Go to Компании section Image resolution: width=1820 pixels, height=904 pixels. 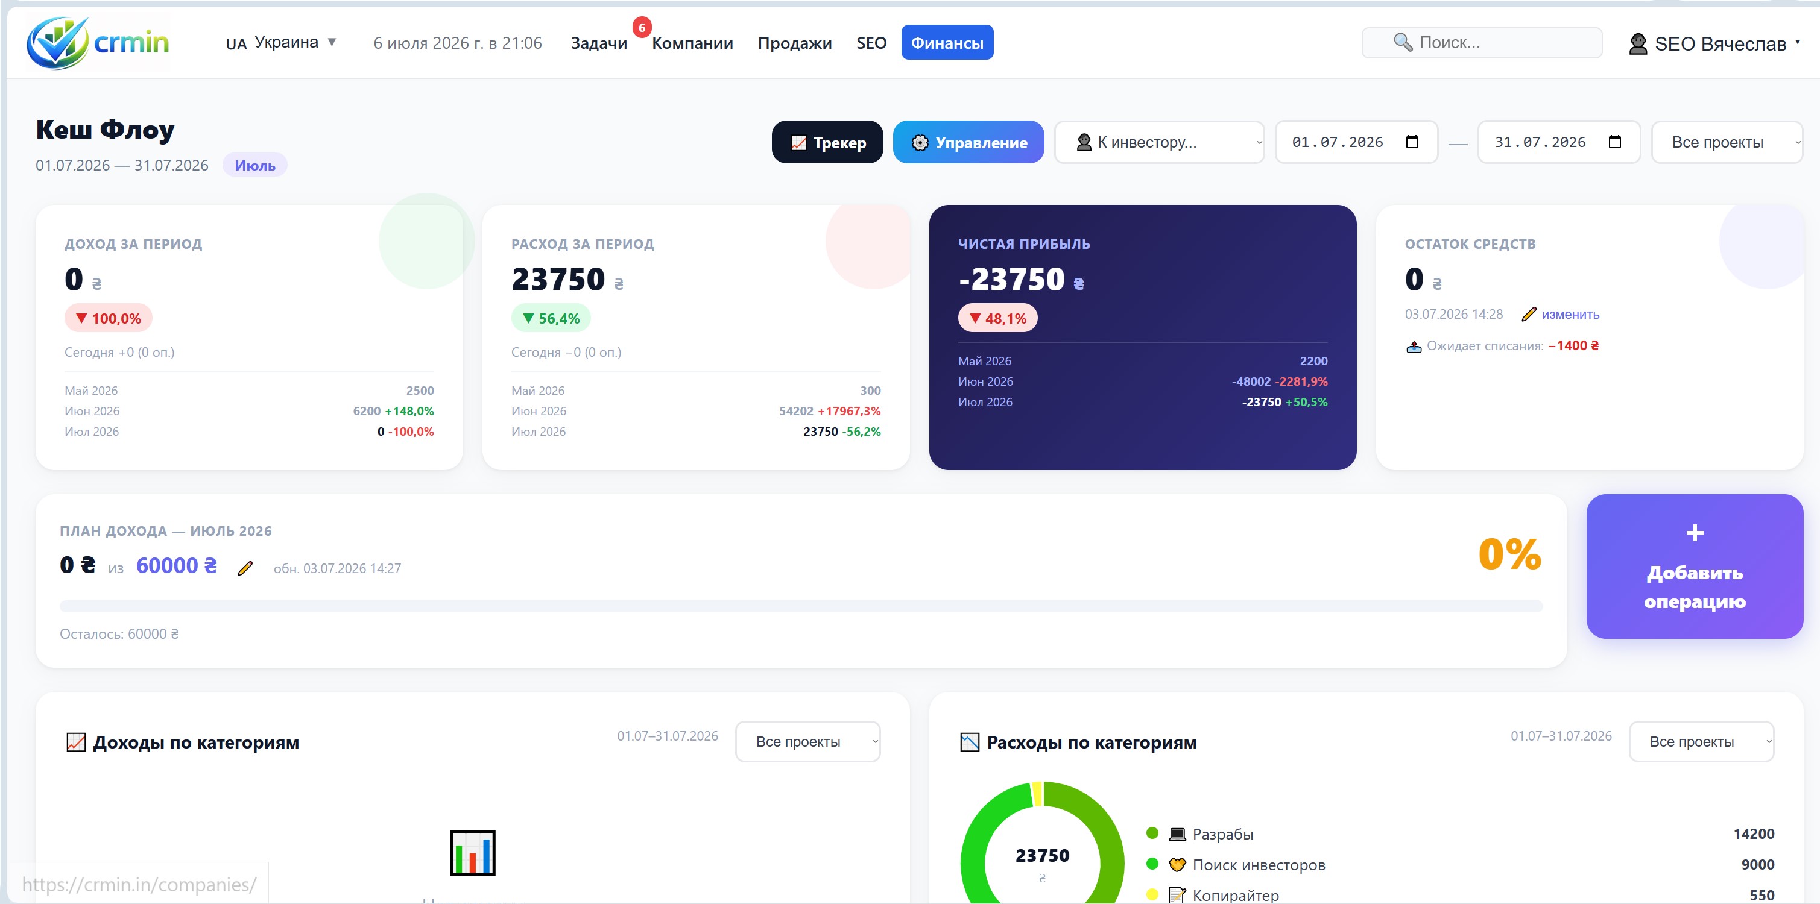point(692,43)
